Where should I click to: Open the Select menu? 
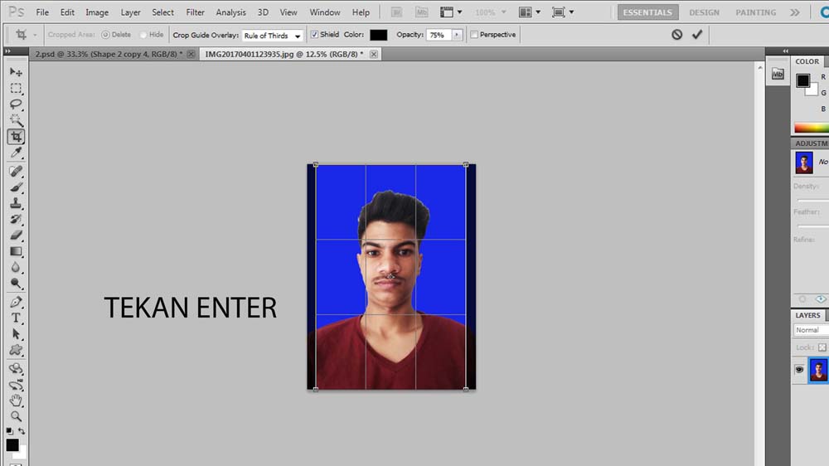click(x=162, y=12)
